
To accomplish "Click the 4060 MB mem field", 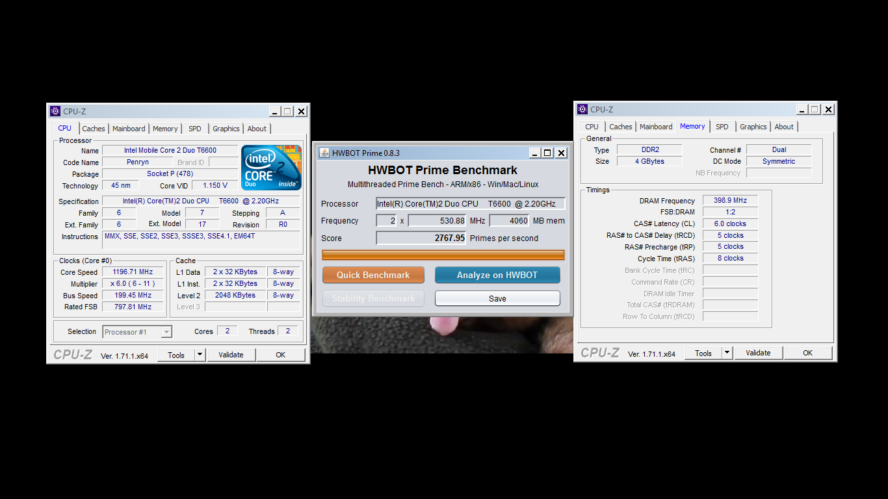I will (x=509, y=221).
